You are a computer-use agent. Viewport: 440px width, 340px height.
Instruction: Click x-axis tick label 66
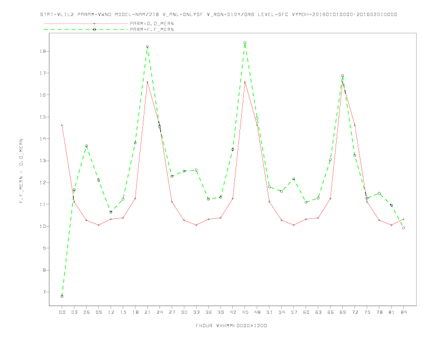(x=331, y=312)
